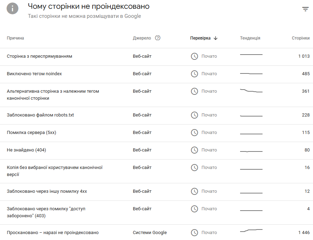
Task: Click the trend sparkline for the canonical alternate row
Action: click(251, 91)
